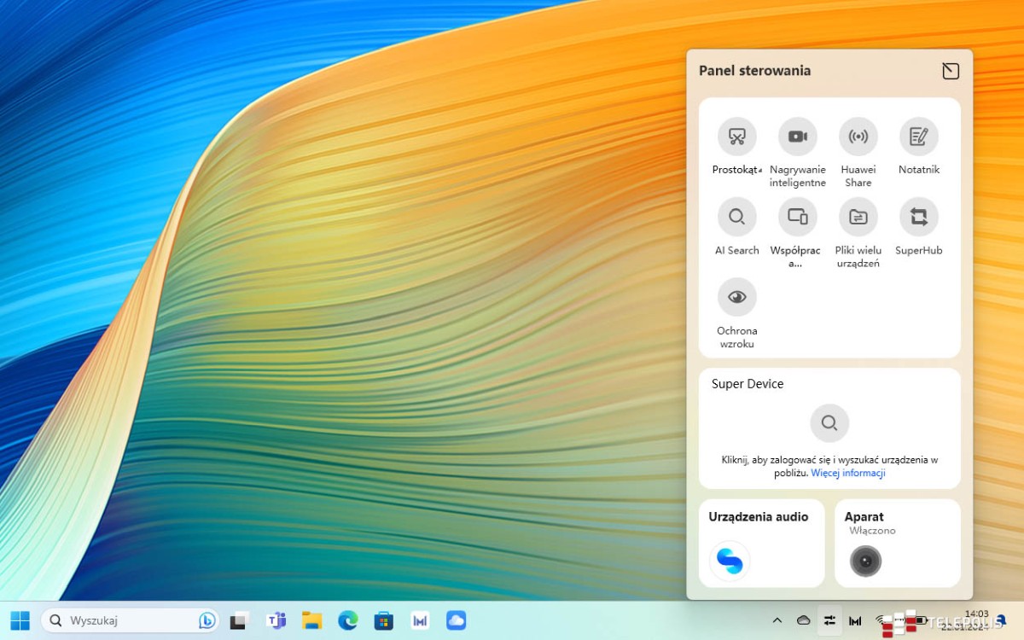Open Nagrywanie inteligentne recording tool
Screen dimensions: 1024x640
pyautogui.click(x=797, y=137)
